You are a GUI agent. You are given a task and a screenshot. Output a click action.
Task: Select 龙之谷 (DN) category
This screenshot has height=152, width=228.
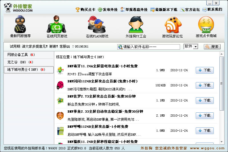click(29, 62)
